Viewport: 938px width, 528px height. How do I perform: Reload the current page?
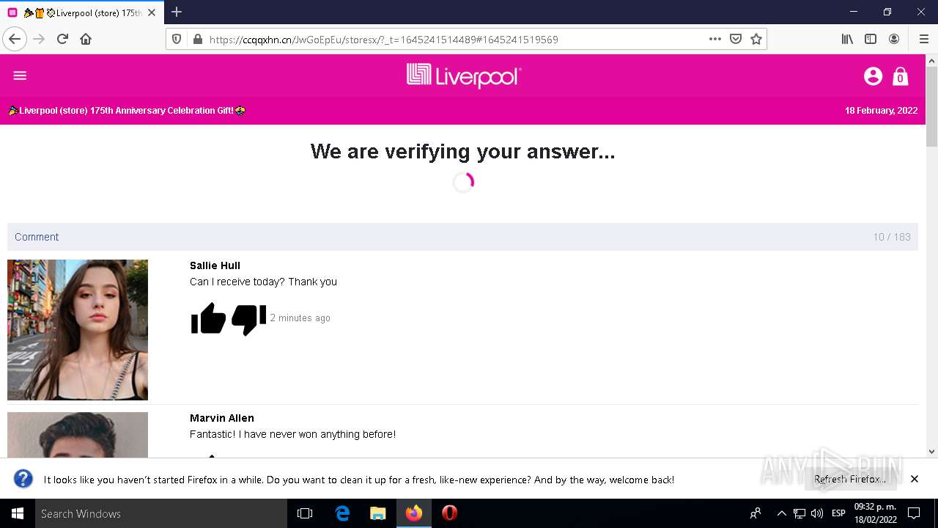tap(62, 39)
